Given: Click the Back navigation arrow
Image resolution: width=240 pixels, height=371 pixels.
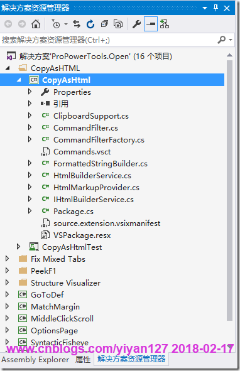Looking at the screenshot, I should click(x=8, y=24).
